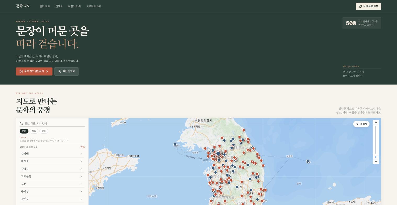The height and width of the screenshot is (205, 397).
Task: Select the 활동 filter chip
Action: [x=44, y=131]
